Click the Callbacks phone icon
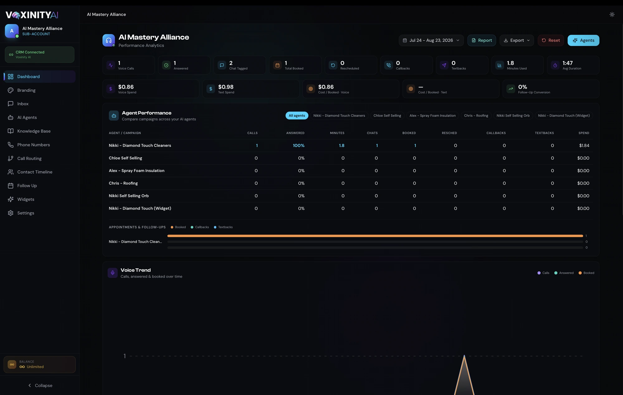The width and height of the screenshot is (623, 395). [388, 65]
